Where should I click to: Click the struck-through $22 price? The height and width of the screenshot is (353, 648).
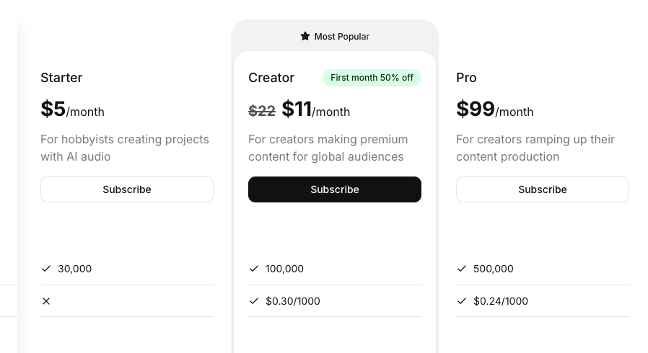click(262, 110)
